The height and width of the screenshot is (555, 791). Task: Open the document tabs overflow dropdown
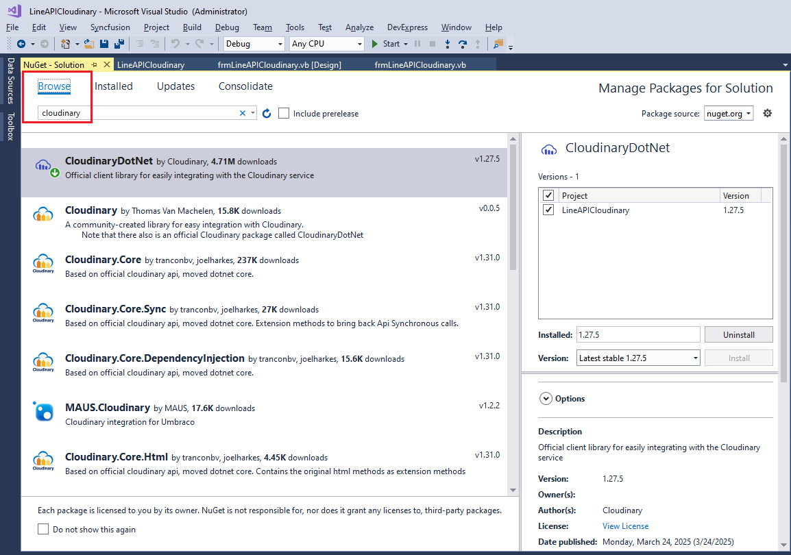coord(785,65)
